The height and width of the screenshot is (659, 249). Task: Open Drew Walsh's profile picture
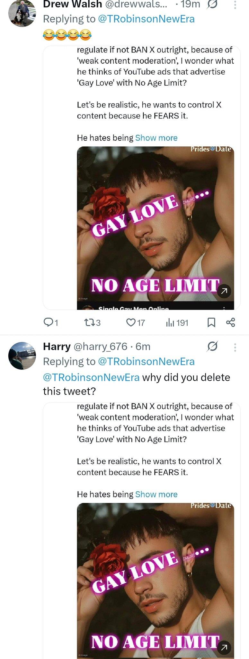pyautogui.click(x=22, y=13)
